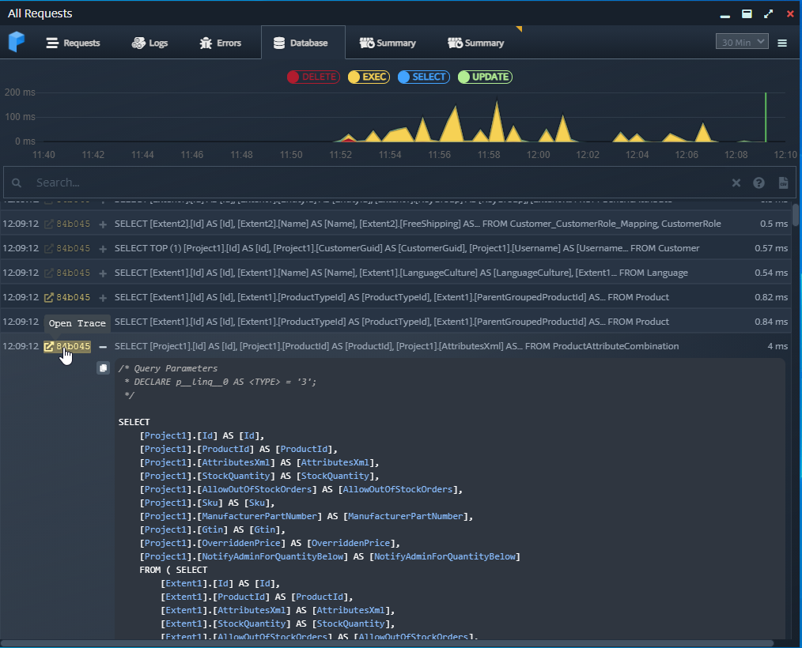
Task: Open the 30 Min time range dropdown
Action: pos(742,42)
